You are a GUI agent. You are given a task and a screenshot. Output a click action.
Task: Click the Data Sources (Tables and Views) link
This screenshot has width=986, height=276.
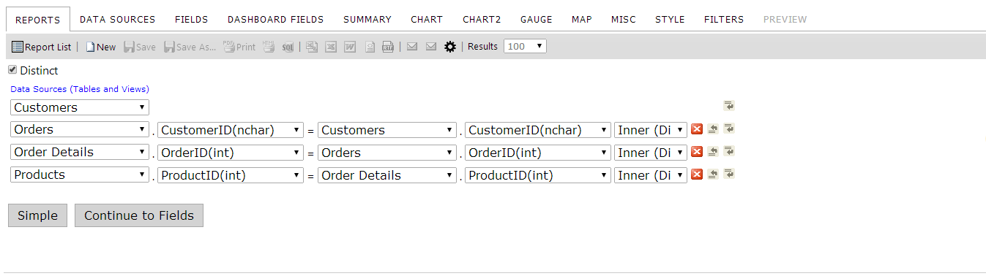(80, 89)
